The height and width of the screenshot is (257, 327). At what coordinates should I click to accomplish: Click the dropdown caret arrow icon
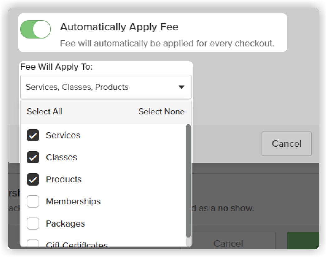pos(182,87)
